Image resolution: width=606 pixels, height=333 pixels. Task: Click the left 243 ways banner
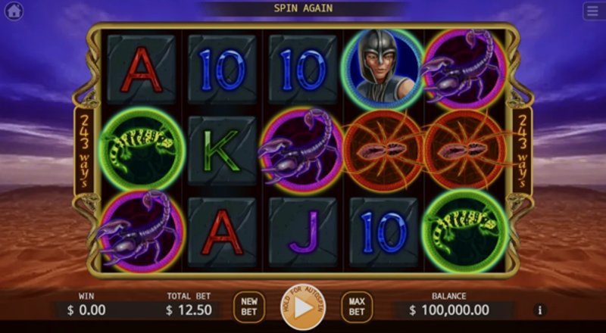[84, 151]
